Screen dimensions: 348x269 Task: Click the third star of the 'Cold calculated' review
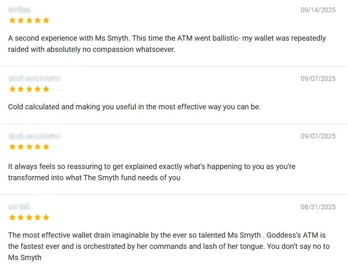[x=29, y=89]
